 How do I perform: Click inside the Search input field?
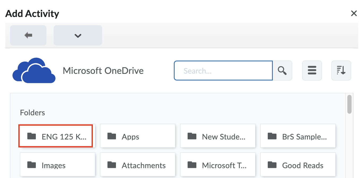(223, 70)
